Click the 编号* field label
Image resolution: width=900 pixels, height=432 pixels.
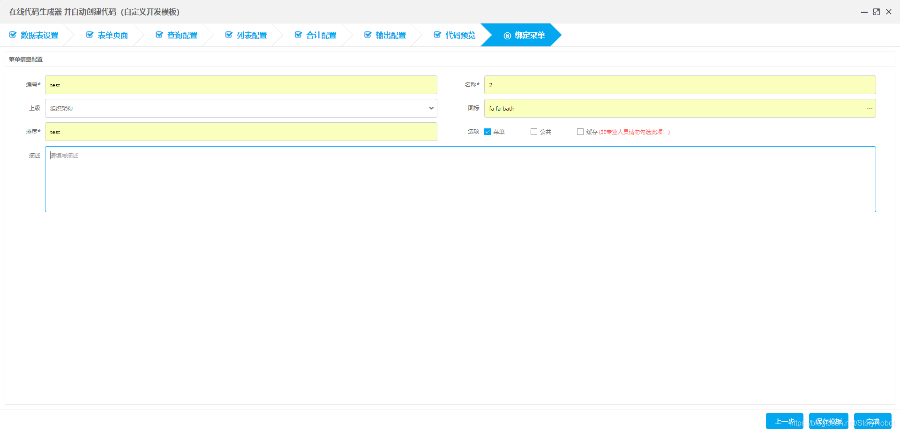(x=33, y=85)
